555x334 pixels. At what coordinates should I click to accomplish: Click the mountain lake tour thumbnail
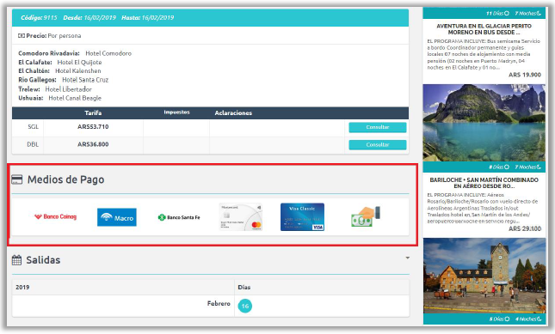coord(484,123)
